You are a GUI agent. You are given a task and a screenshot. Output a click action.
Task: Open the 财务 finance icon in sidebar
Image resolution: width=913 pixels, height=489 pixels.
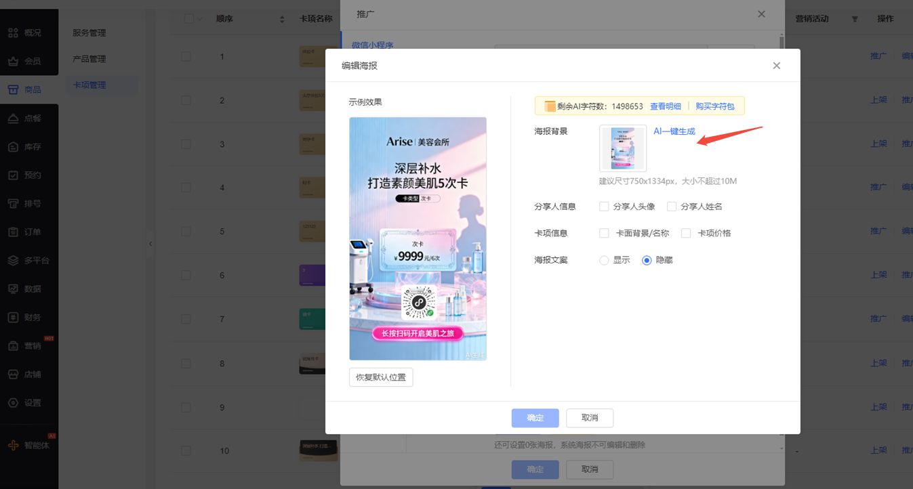coord(13,317)
